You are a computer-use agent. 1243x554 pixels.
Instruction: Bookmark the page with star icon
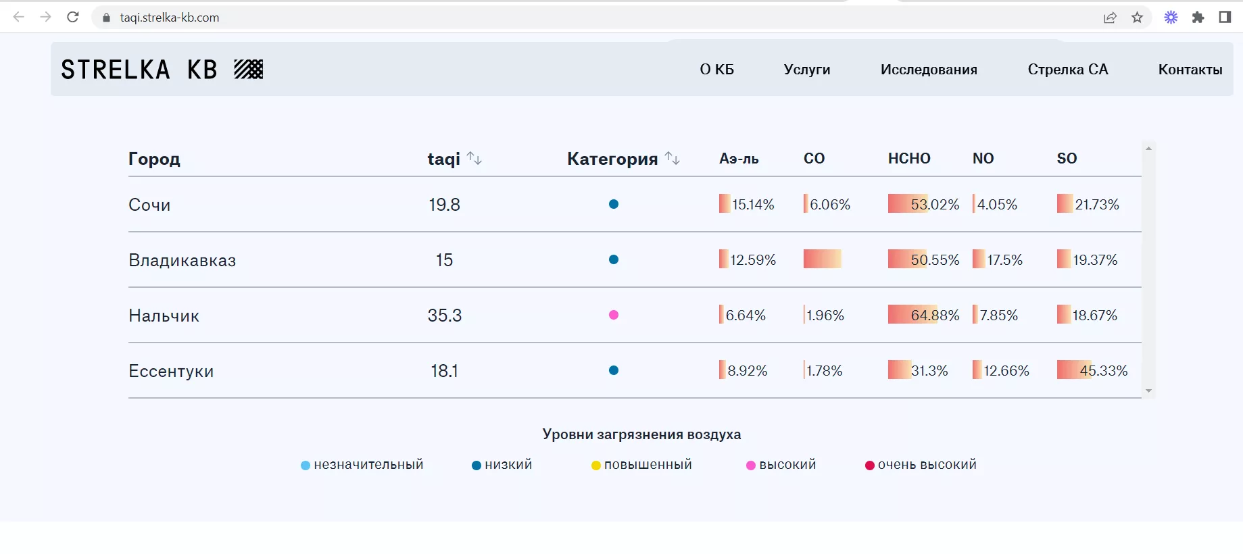(1138, 18)
